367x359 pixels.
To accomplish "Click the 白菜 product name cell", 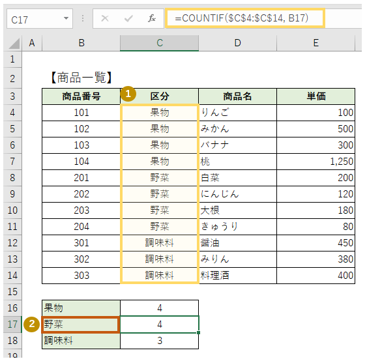I will tap(237, 178).
